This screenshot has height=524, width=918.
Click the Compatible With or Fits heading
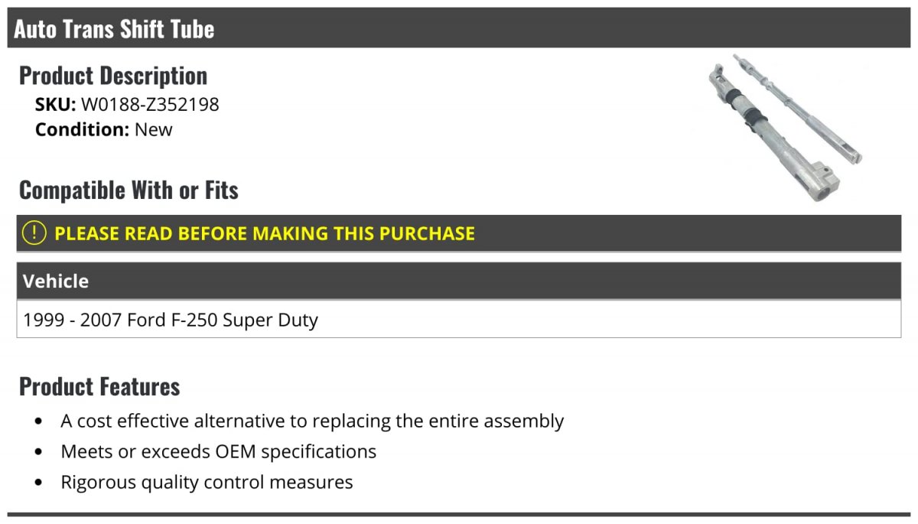[129, 190]
